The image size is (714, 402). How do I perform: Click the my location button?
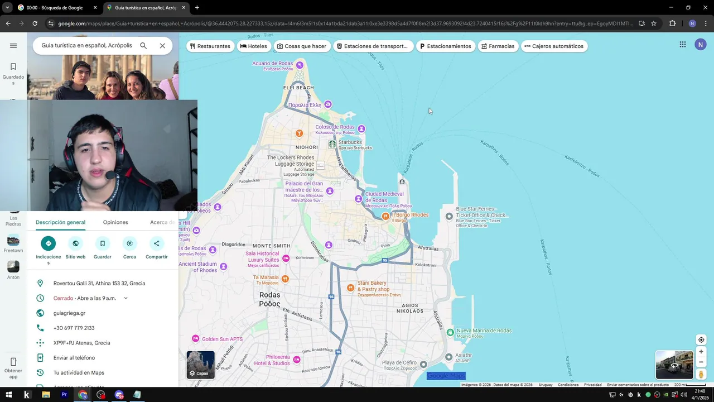701,340
